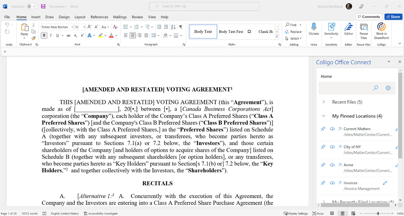Expand Recent Files section

(x=324, y=102)
